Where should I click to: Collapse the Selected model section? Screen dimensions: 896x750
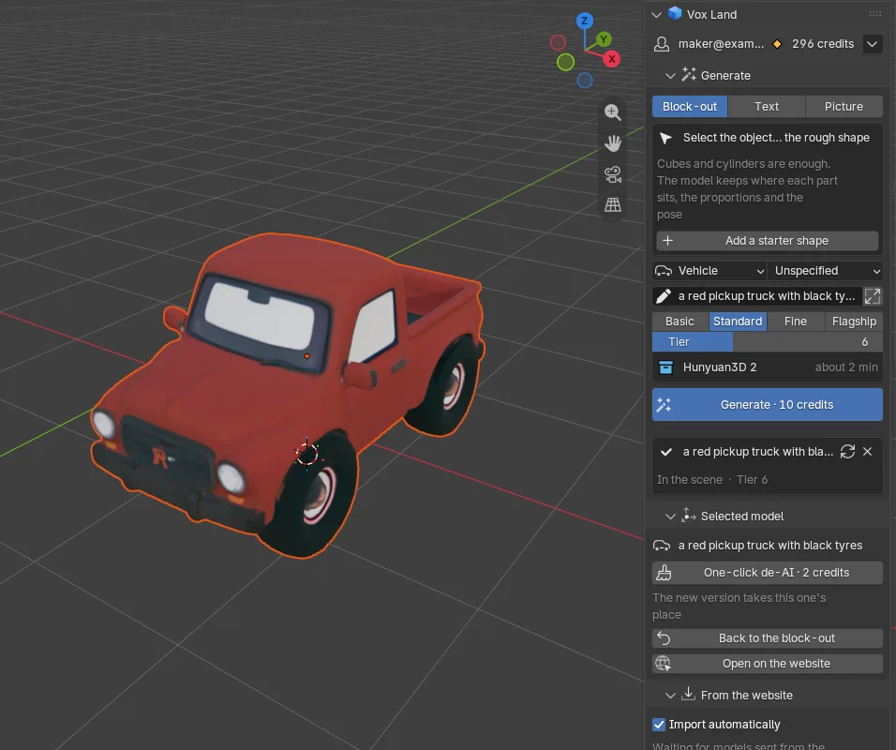pos(670,517)
